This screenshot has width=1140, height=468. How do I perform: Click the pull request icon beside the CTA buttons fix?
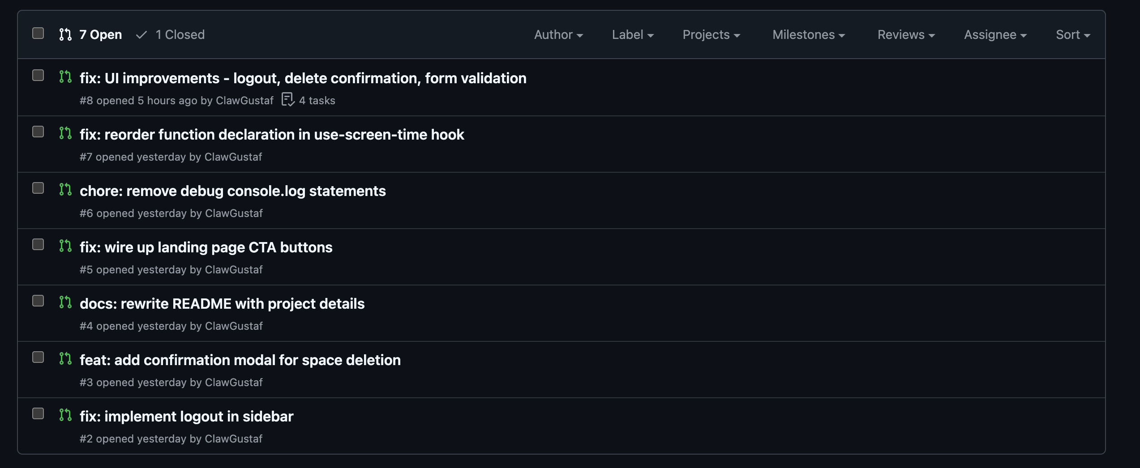pyautogui.click(x=66, y=246)
